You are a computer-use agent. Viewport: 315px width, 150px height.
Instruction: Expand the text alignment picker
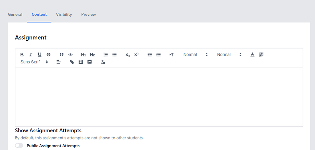coord(59,62)
